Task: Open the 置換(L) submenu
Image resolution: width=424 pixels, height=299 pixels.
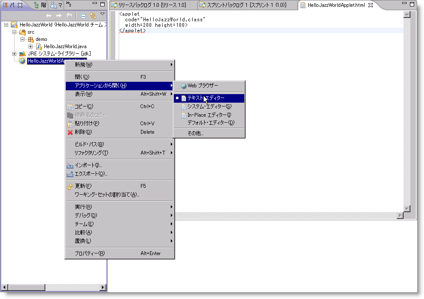Action: [x=120, y=241]
